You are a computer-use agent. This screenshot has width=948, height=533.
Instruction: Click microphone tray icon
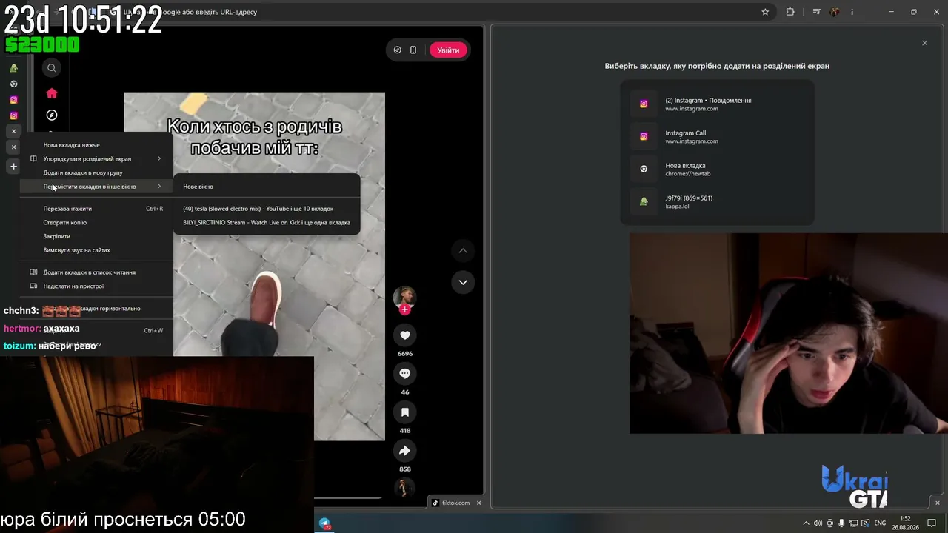pyautogui.click(x=841, y=523)
